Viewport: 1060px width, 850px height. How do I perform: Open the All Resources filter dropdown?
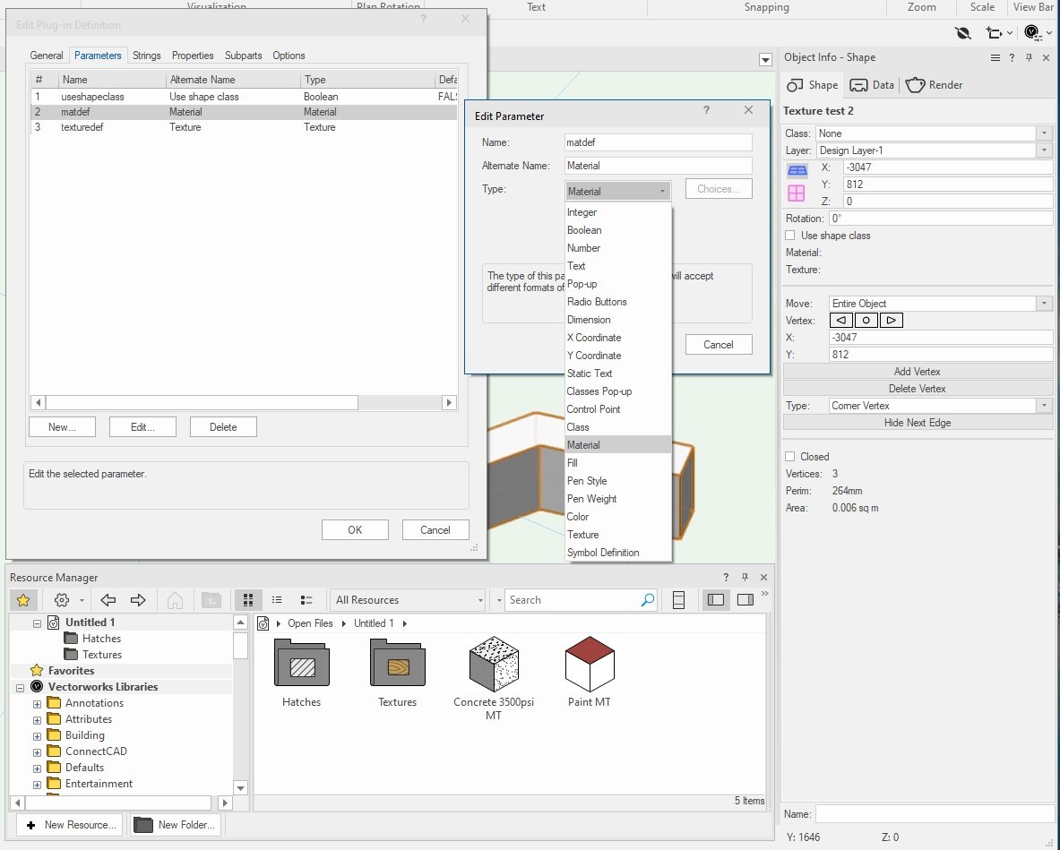[x=409, y=600]
